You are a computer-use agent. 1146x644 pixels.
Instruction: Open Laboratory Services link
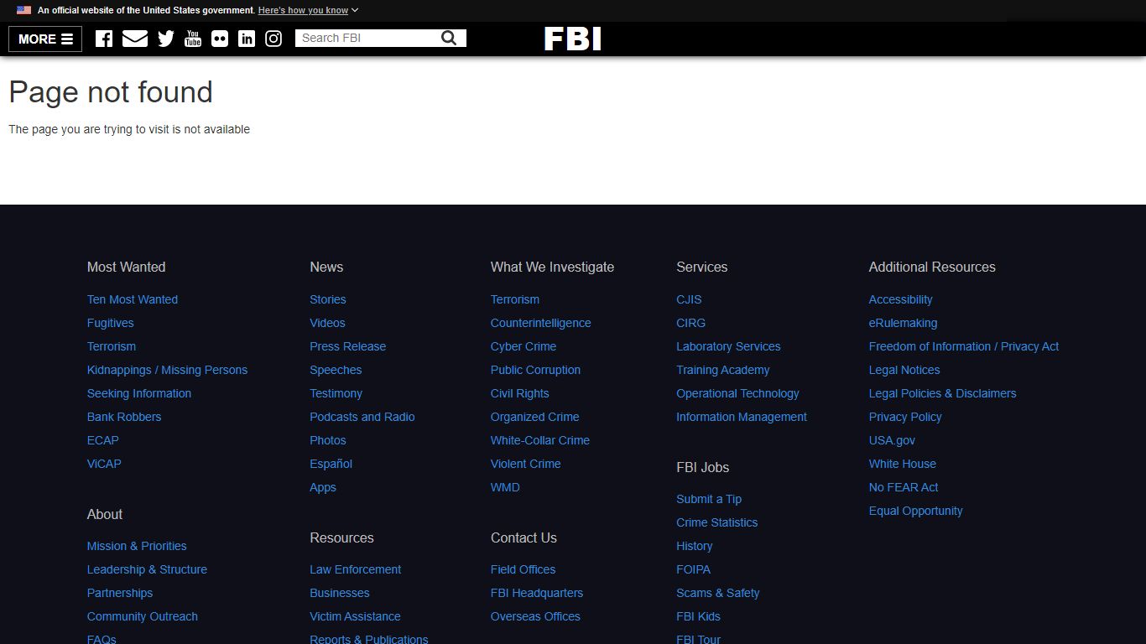coord(728,346)
